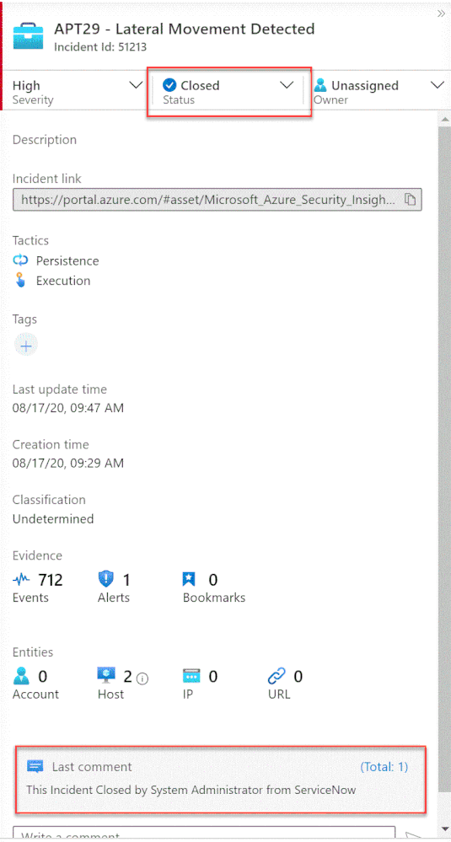Click the IP entity icon
Viewport: 451px width, 842px height.
[191, 676]
